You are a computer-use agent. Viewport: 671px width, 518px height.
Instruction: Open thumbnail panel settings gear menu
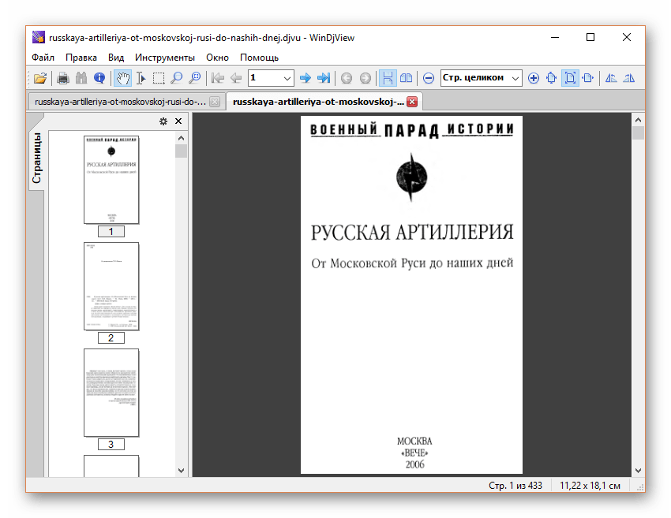(x=163, y=121)
